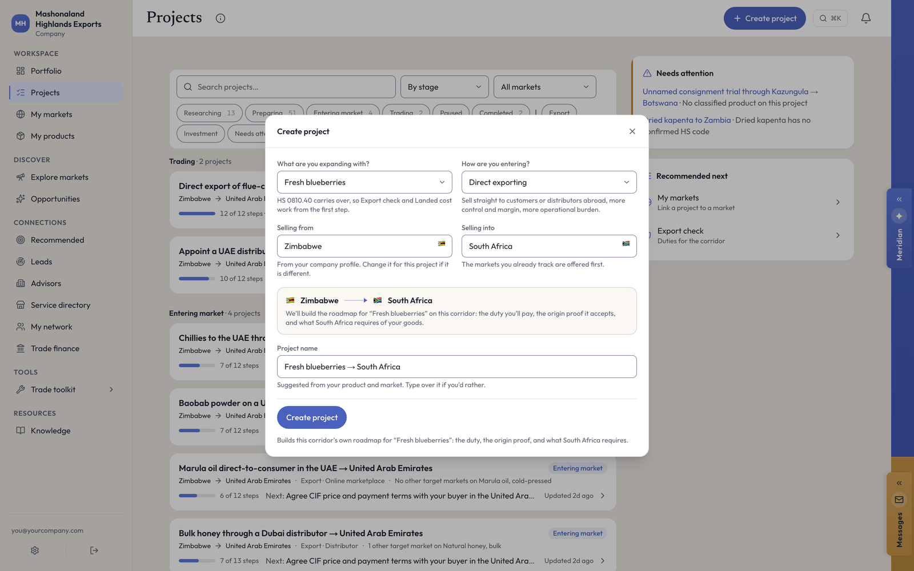
Task: Open the product dropdown showing Fresh blueberries
Action: (364, 182)
